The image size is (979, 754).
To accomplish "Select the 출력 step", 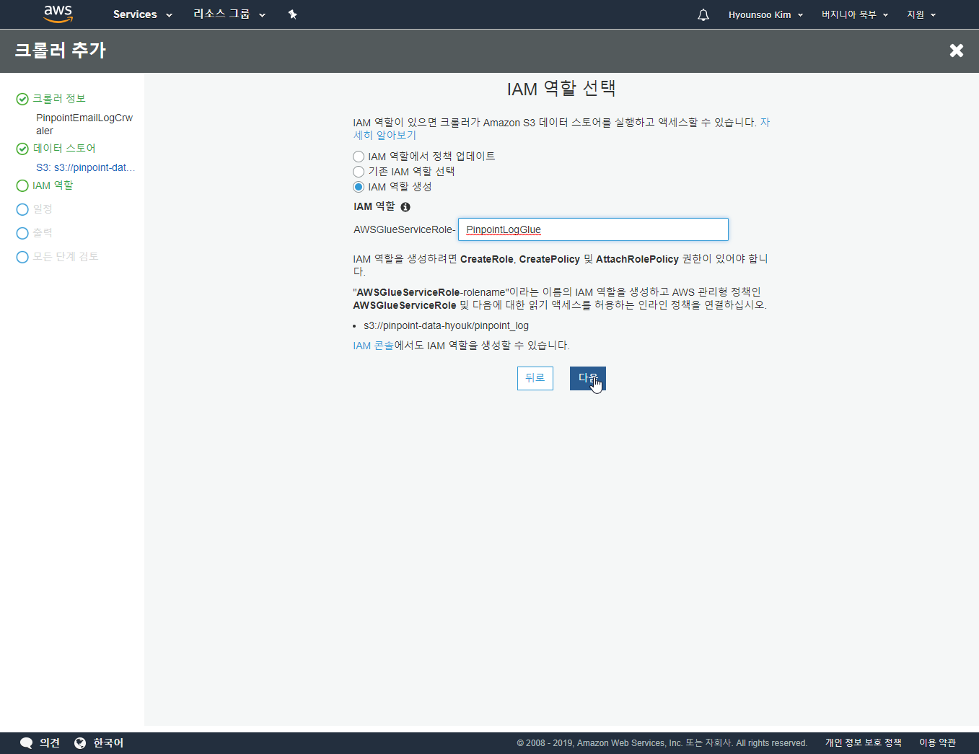I will [x=43, y=233].
